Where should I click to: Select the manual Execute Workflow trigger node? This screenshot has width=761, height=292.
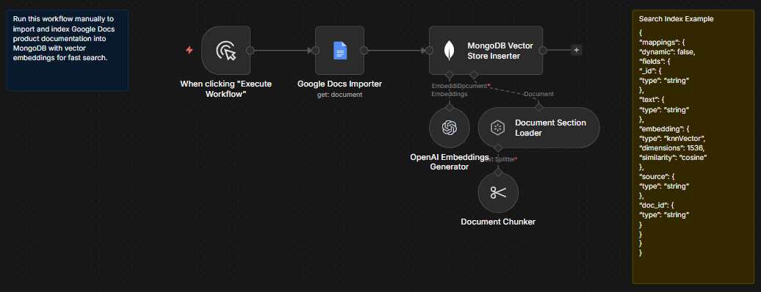[226, 51]
